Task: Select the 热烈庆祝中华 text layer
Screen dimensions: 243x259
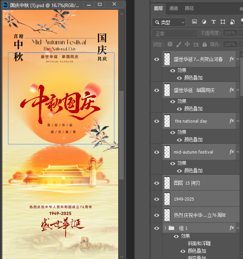Action: coord(200,215)
